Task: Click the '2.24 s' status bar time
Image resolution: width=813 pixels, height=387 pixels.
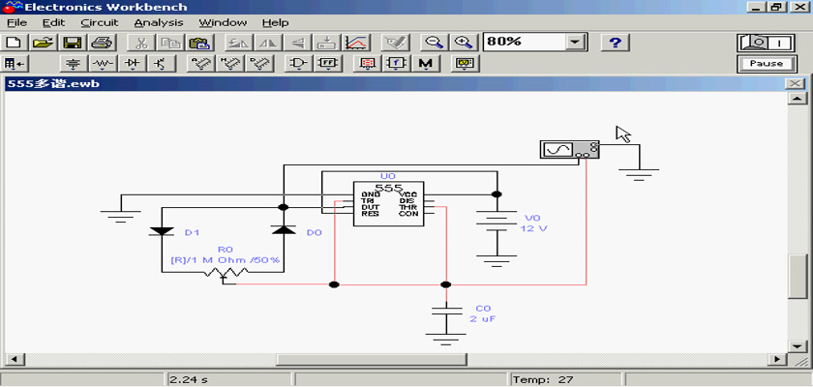Action: click(190, 380)
